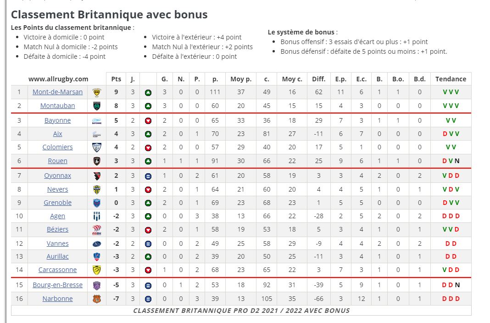The height and width of the screenshot is (323, 490).
Task: Click the Diff. column header
Action: pos(318,79)
